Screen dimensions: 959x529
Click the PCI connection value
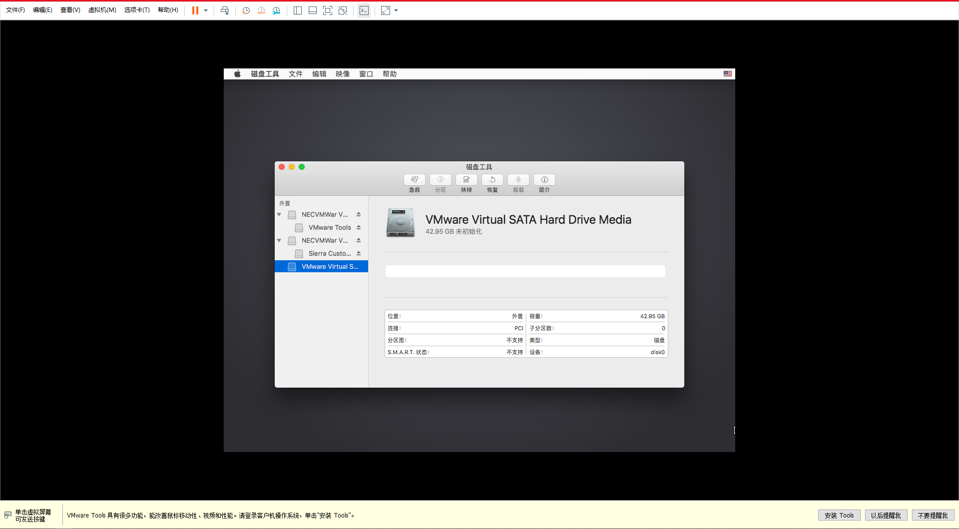519,328
